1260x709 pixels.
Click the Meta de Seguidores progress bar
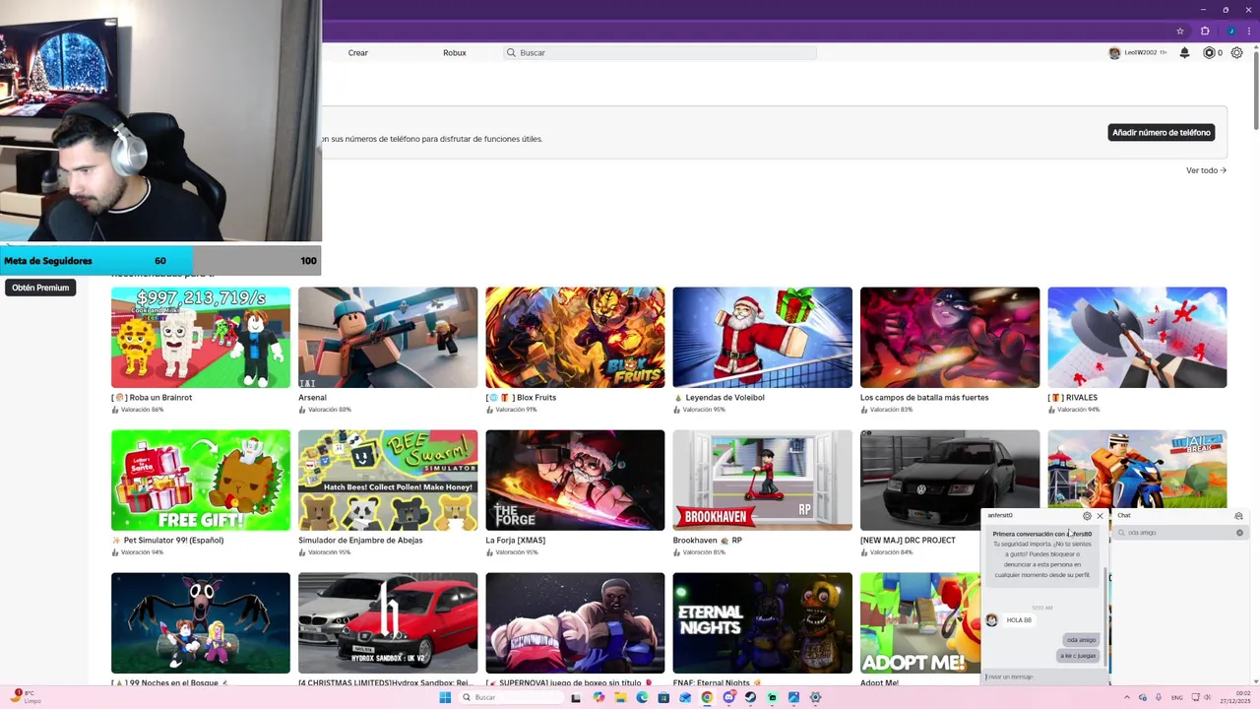[x=159, y=261]
